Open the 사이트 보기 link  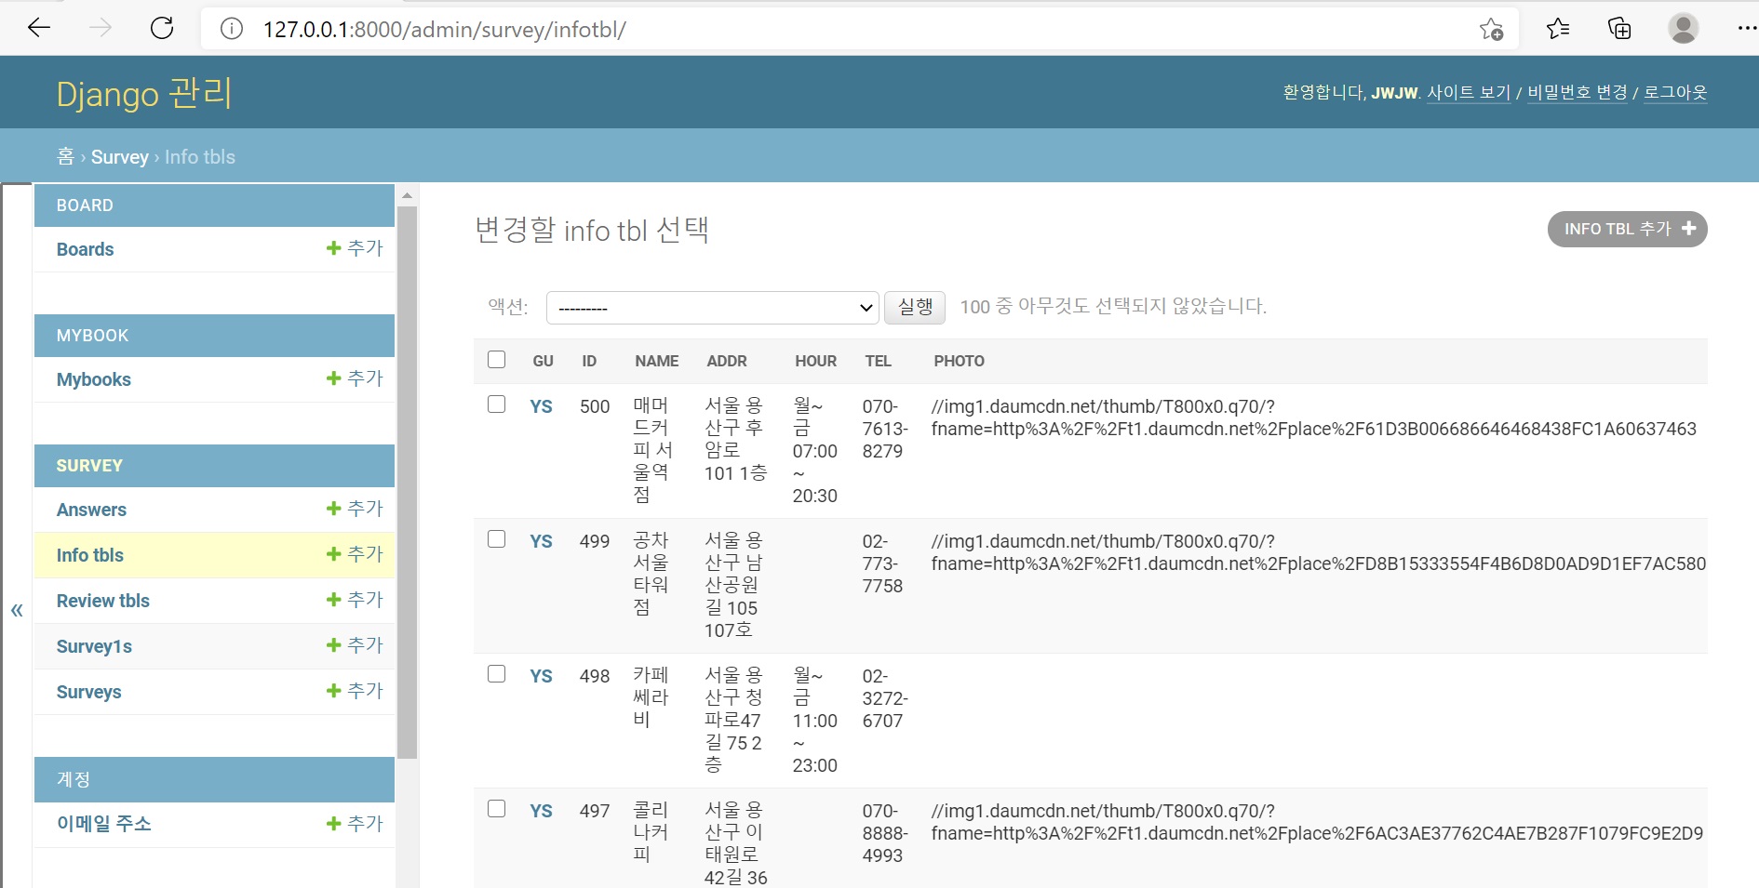(x=1469, y=93)
